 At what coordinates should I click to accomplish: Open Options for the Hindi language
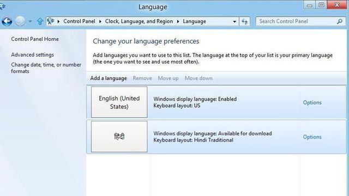(312, 137)
